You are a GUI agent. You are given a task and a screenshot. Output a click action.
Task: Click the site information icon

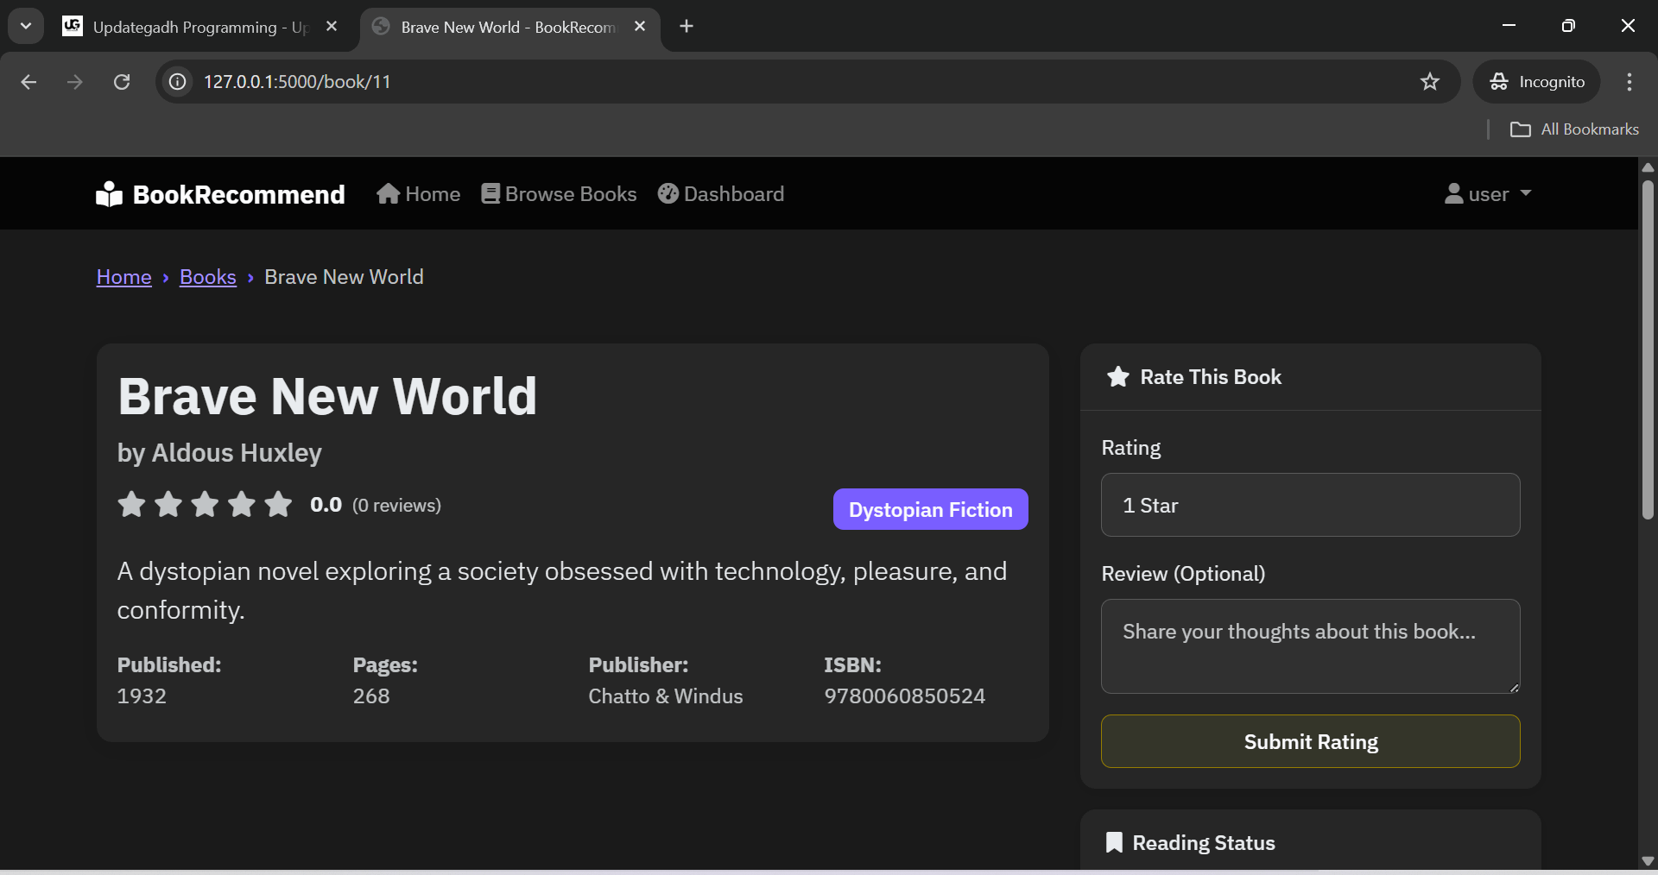tap(177, 82)
